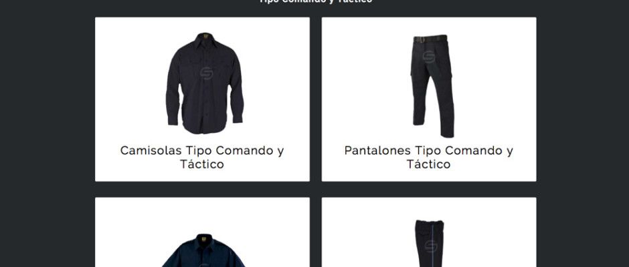
Task: Click the Camisolas Tipo Comando y Táctico title
Action: [x=202, y=158]
